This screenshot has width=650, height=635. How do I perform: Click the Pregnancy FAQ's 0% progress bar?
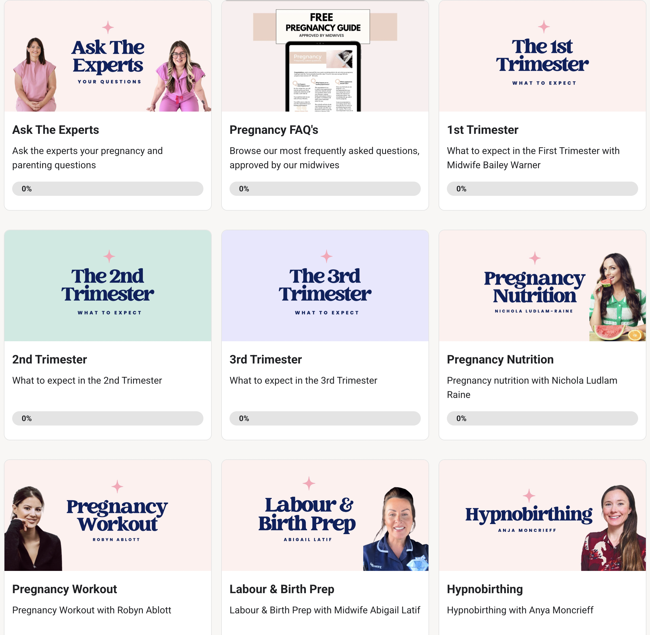pos(325,189)
